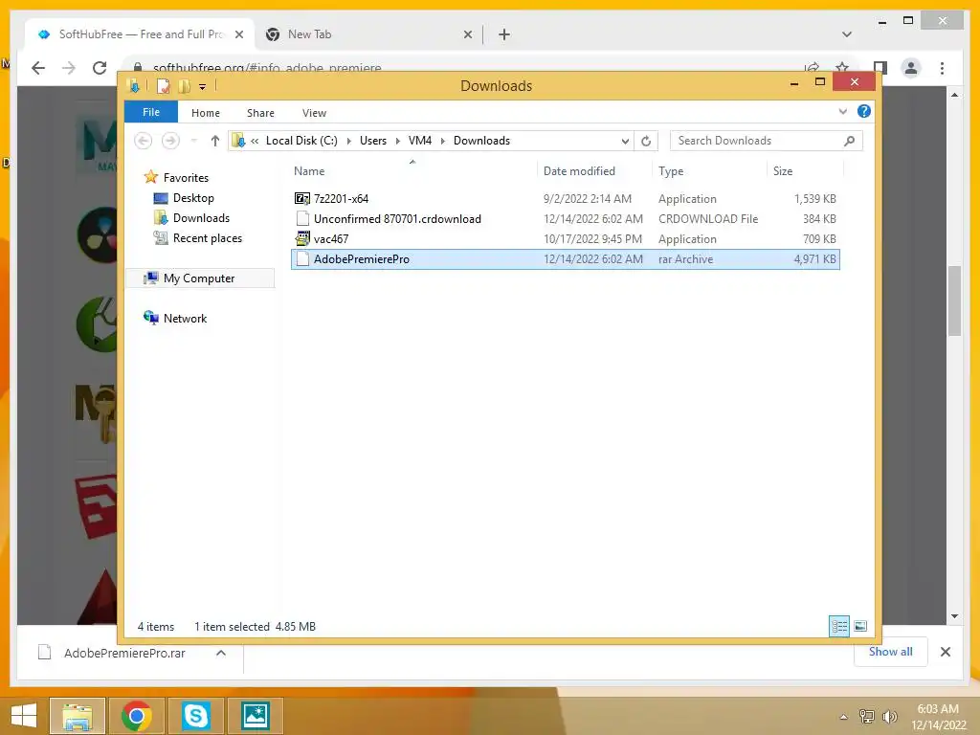980x735 pixels.
Task: Open the View ribbon tab
Action: pos(314,113)
